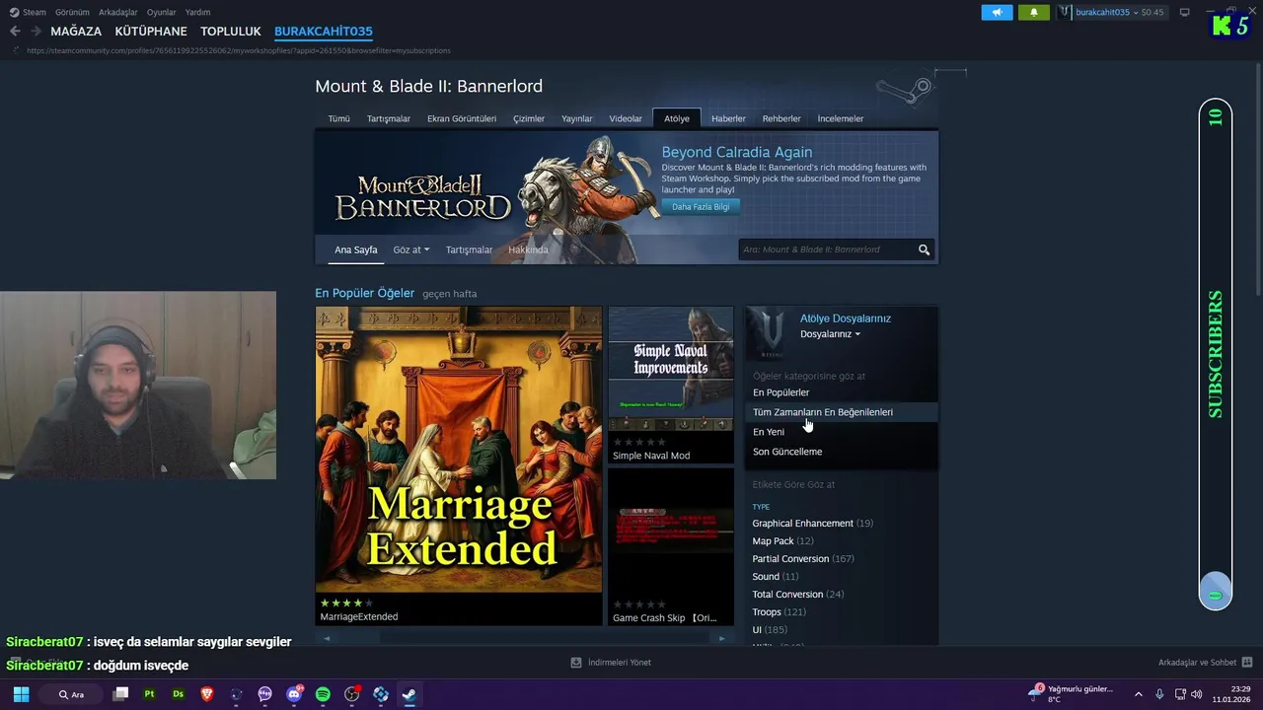The width and height of the screenshot is (1263, 710).
Task: Go back with the left arrow
Action: click(15, 32)
